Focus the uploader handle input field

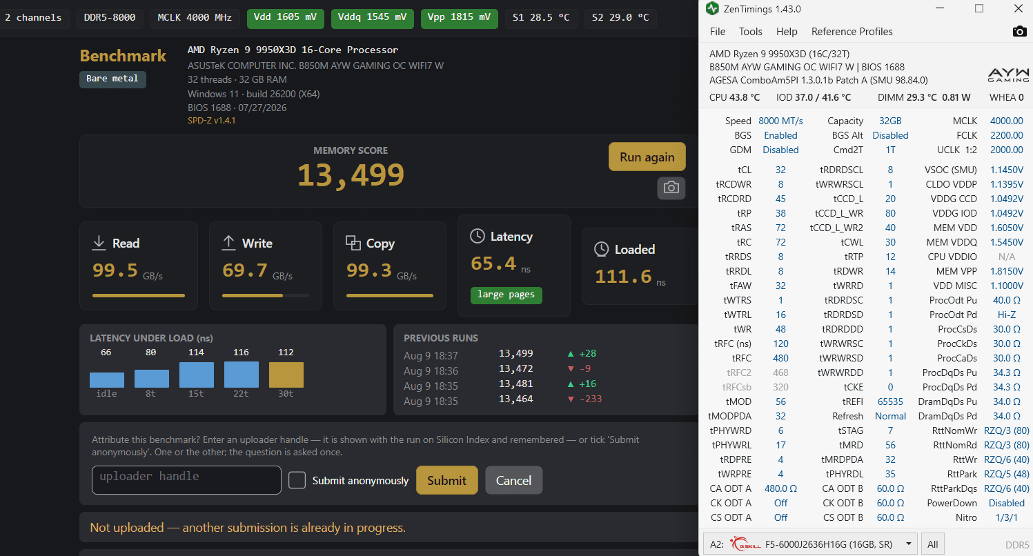(x=186, y=480)
